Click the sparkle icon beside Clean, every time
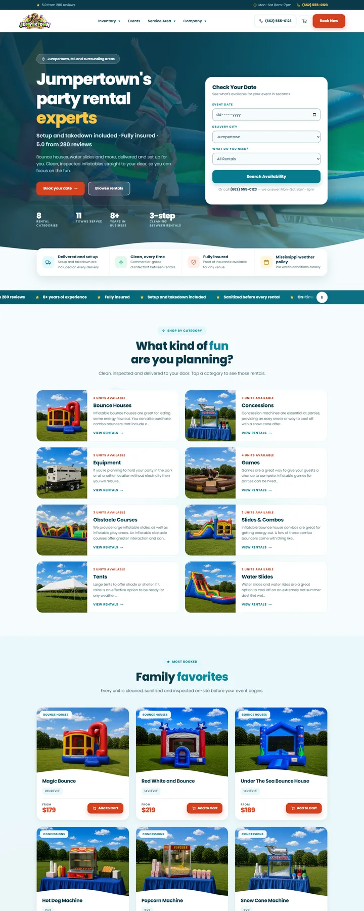The height and width of the screenshot is (911, 364). click(x=121, y=262)
